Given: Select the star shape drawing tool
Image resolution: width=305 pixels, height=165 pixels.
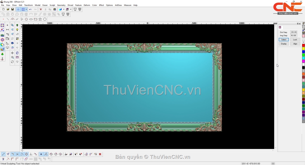Looking at the screenshot, I should 40,19.
